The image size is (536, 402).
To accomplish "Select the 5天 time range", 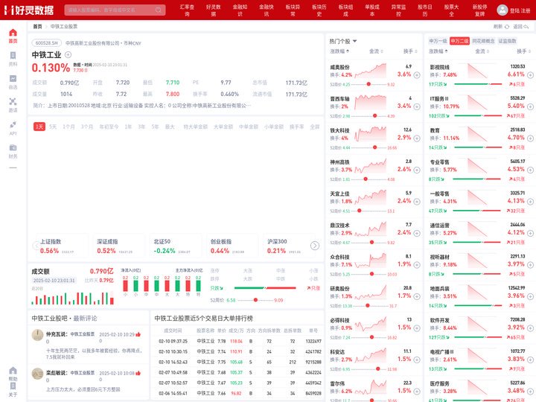I will [53, 127].
